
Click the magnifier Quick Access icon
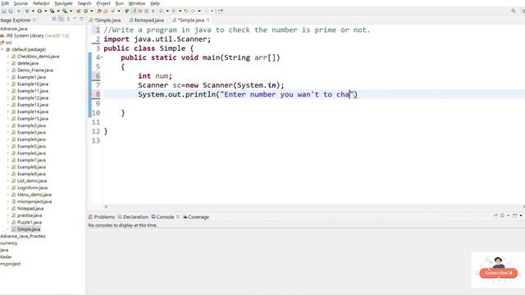[x=514, y=11]
